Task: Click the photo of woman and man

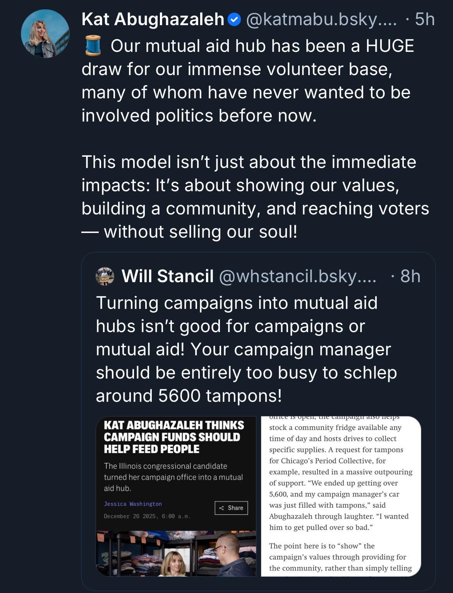Action: click(x=176, y=554)
